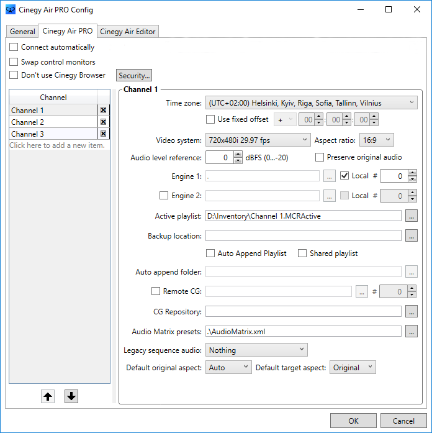Browse for Backup location folder

point(412,235)
